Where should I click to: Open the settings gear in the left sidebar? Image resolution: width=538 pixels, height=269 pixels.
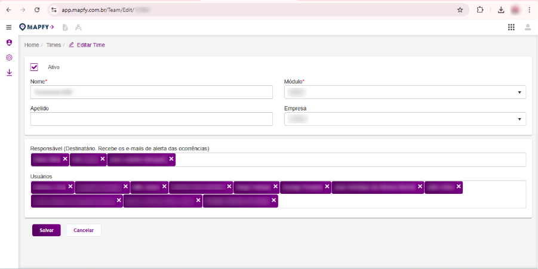10,58
